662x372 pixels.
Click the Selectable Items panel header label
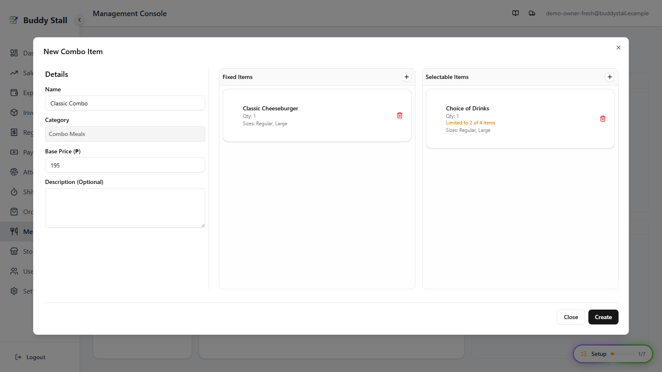point(447,77)
